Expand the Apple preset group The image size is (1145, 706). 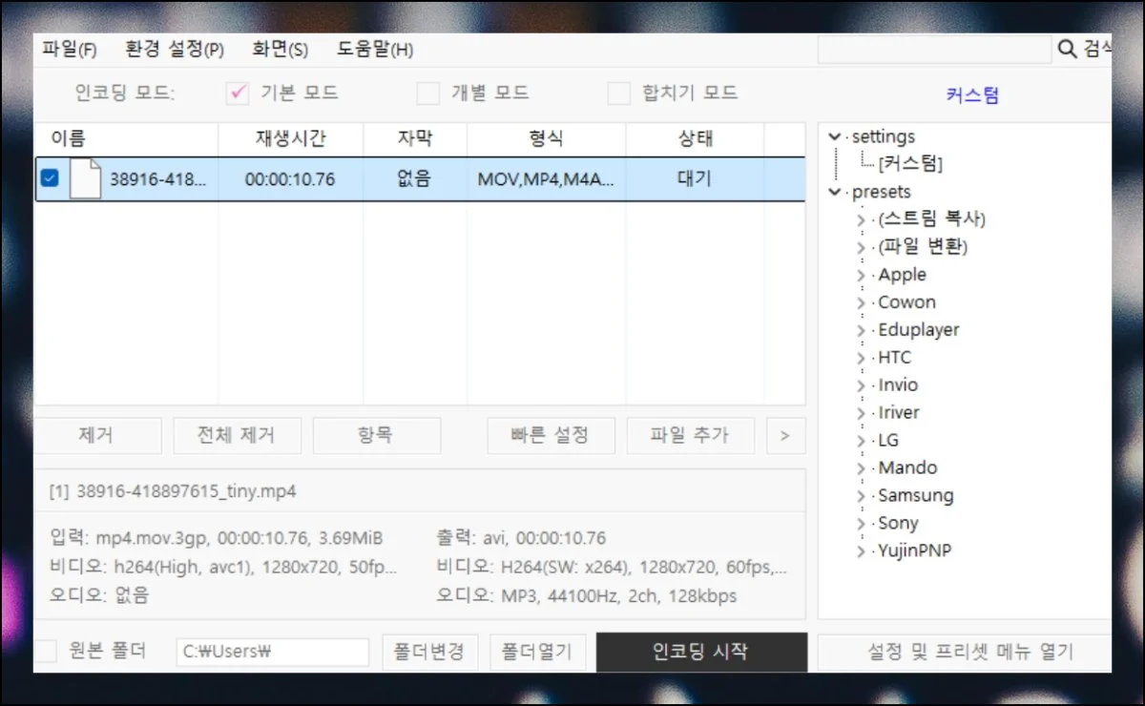[x=862, y=275]
